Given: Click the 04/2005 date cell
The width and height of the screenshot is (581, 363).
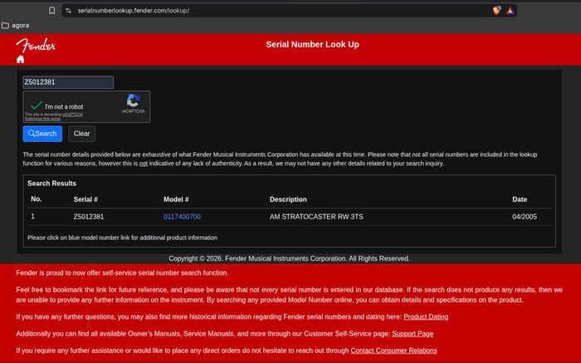Looking at the screenshot, I should [x=525, y=217].
